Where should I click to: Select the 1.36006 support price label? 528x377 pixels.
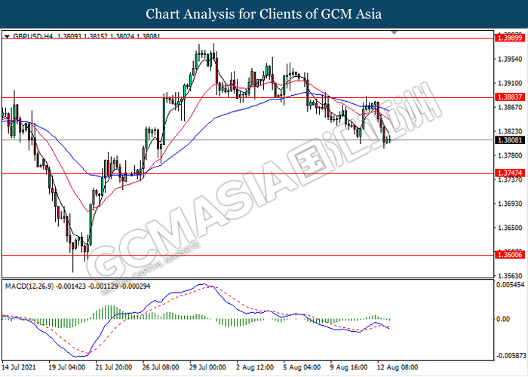[509, 255]
